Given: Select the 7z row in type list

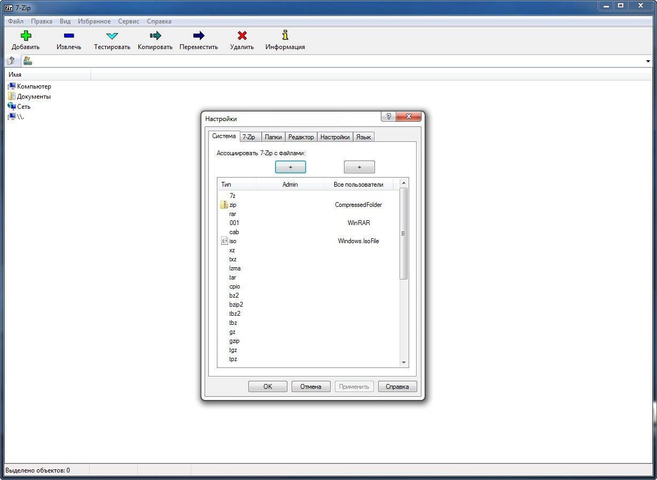Looking at the screenshot, I should coord(309,196).
